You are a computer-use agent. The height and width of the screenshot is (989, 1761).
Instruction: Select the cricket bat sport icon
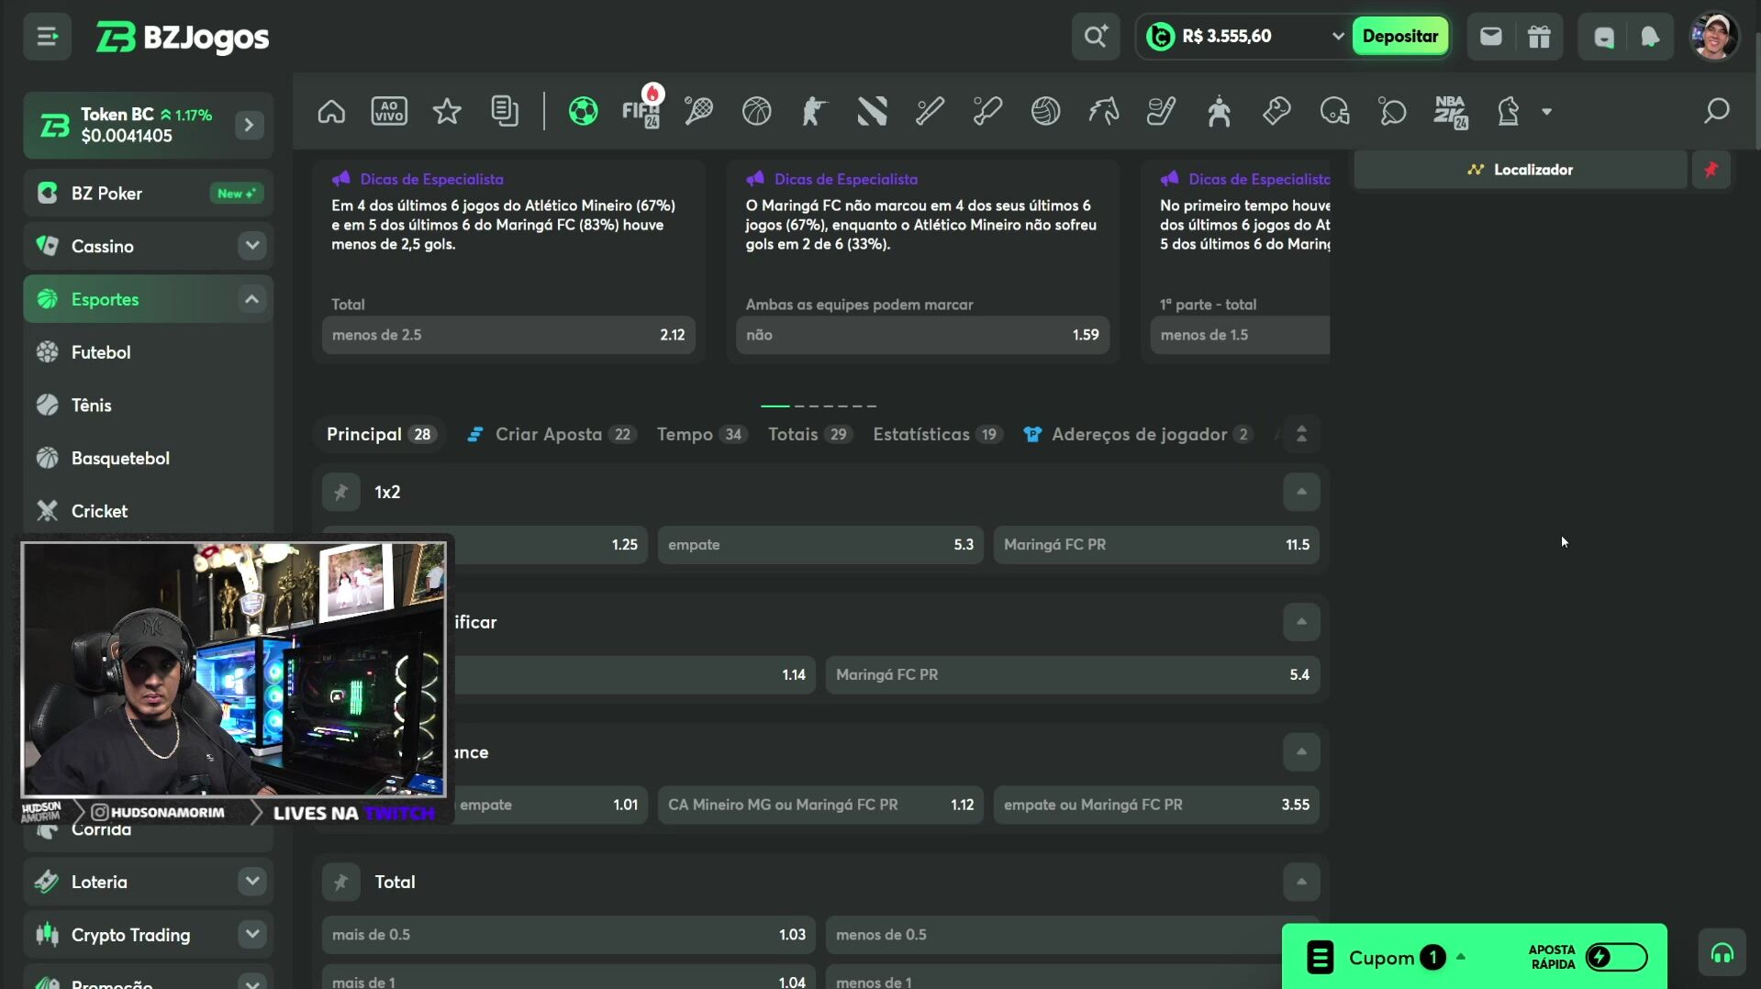click(930, 111)
